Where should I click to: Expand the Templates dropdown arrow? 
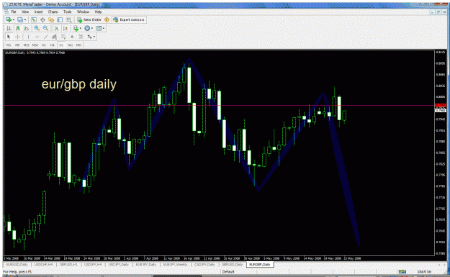[104, 28]
